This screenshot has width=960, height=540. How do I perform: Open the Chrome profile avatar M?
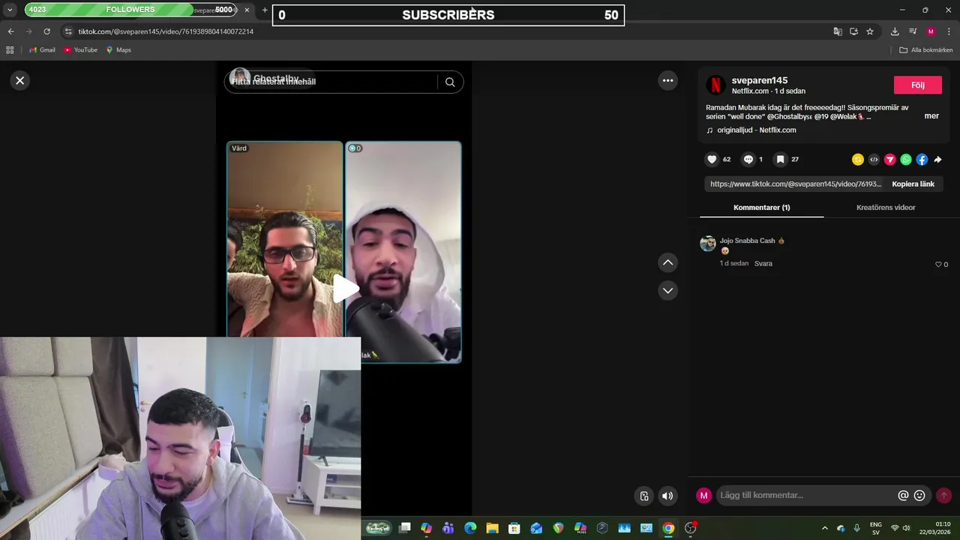[x=931, y=31]
